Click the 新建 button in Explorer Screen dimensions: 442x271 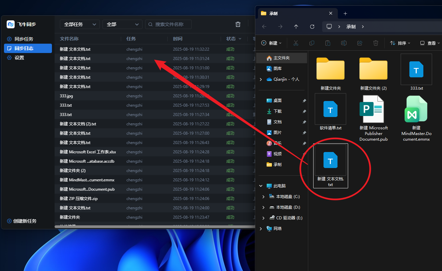pos(272,43)
